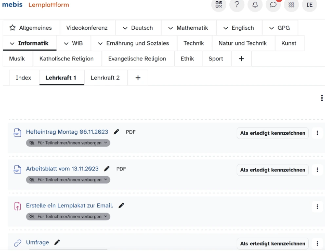Screen dimensions: 325x251
Task: Expand visibility dropdown under Lernplakat assignment
Action: [68, 216]
